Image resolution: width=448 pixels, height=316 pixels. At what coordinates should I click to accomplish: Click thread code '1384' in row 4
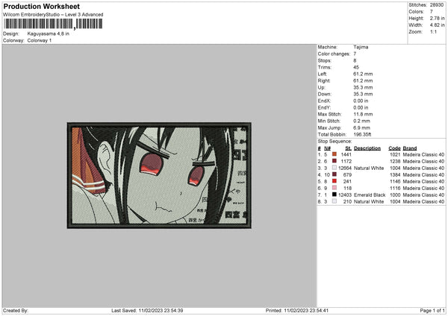pos(395,175)
